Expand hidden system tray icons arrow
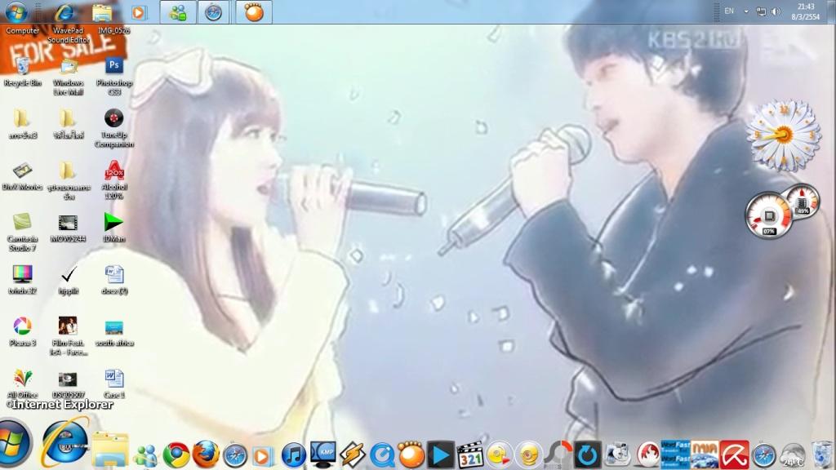Viewport: 836px width, 470px height. (x=746, y=11)
